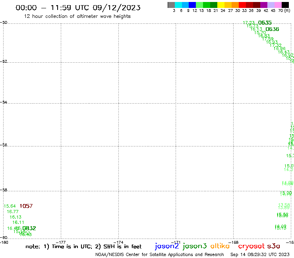
Task: Pick the dark blue 12 ft swatch
Action: 192,5
